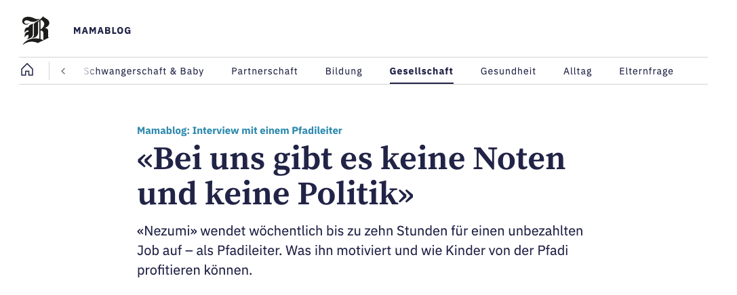
Task: Select the Bildung category
Action: tap(344, 71)
